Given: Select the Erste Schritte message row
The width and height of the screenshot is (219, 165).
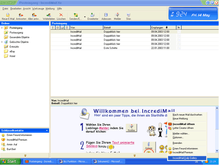Looking at the screenshot, I should click(x=135, y=48).
